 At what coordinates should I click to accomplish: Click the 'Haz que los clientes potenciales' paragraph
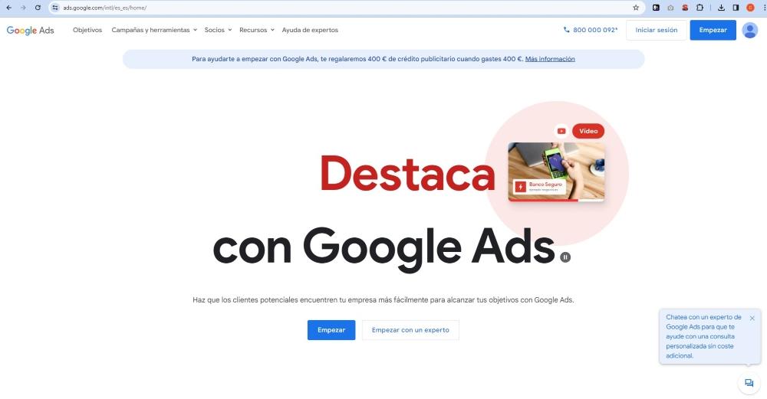pos(383,300)
